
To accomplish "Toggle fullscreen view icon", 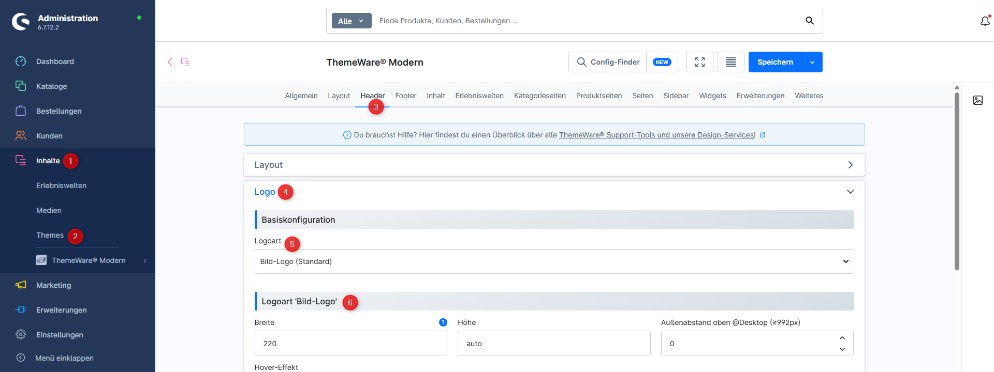I will [x=700, y=62].
